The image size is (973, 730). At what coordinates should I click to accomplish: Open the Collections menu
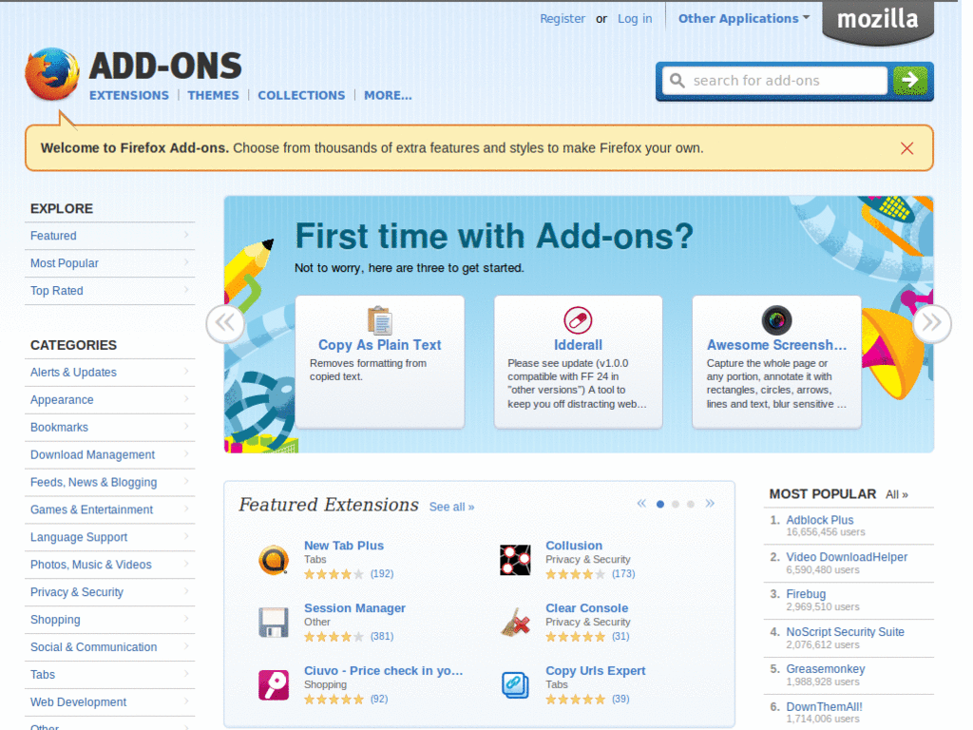tap(301, 95)
